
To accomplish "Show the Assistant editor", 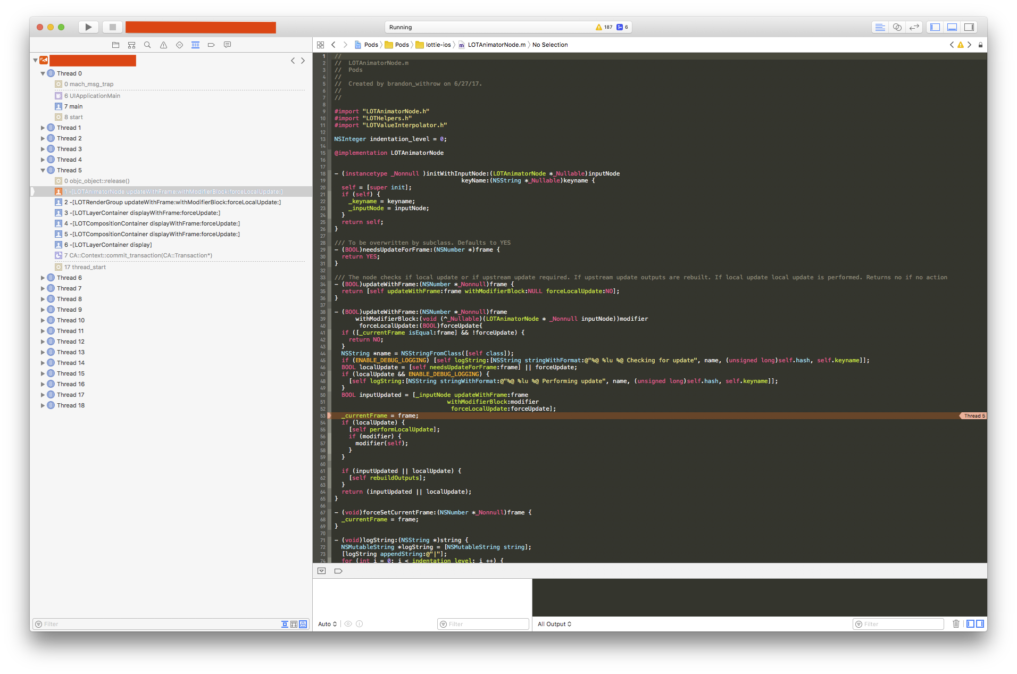I will pos(897,27).
